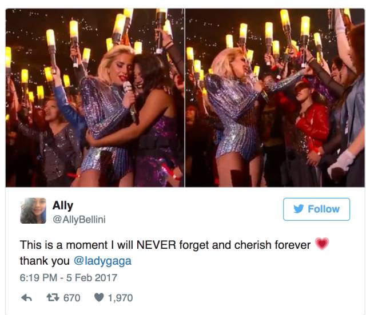
Task: Retweet using the retweet arrows icon
Action: click(53, 297)
